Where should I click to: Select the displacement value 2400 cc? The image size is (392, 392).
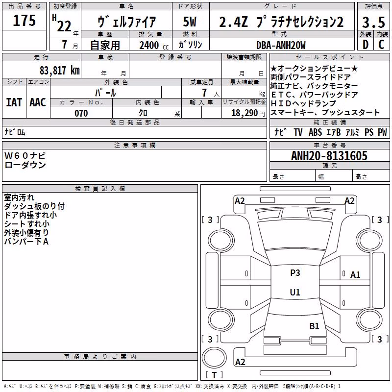[x=154, y=45]
